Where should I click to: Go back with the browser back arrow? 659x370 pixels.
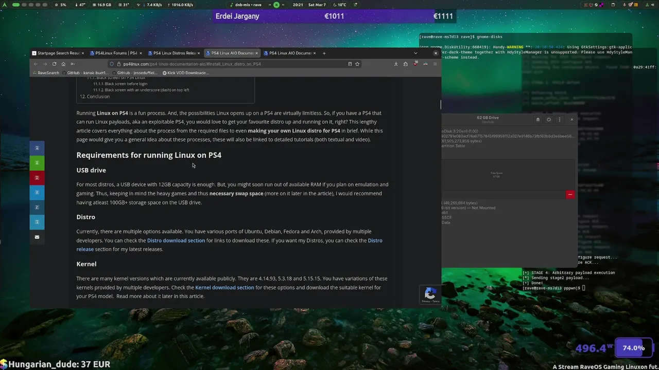pyautogui.click(x=36, y=64)
